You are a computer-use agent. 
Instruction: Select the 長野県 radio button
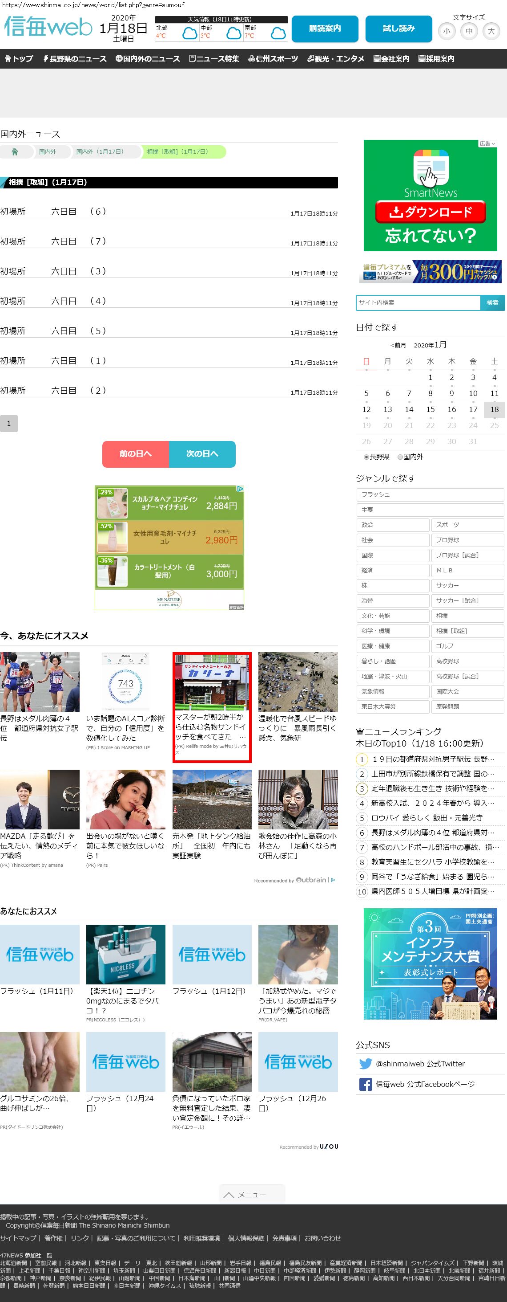(366, 457)
